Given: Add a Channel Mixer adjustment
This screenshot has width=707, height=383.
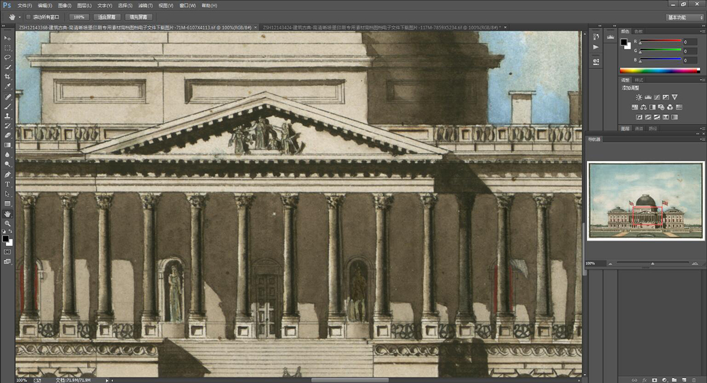Looking at the screenshot, I should (670, 107).
